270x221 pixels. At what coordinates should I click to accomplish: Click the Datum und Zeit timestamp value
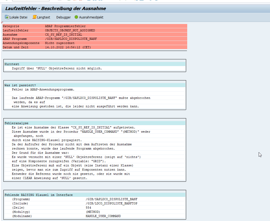[68, 47]
